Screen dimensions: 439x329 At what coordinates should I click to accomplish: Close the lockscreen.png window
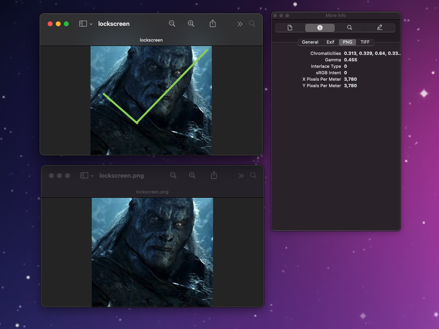(x=51, y=176)
